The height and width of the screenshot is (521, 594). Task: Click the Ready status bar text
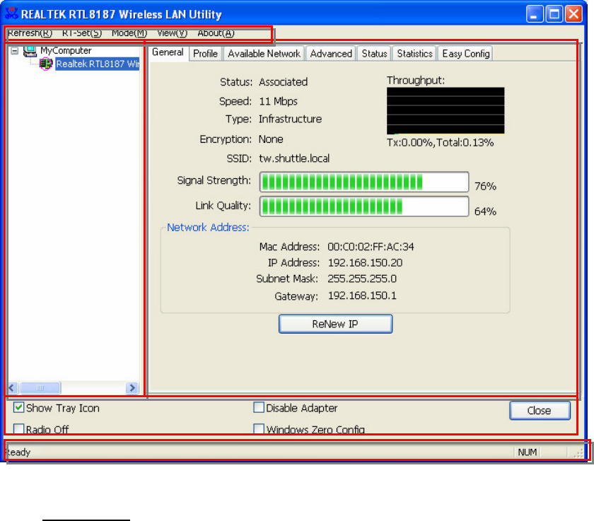click(x=18, y=452)
